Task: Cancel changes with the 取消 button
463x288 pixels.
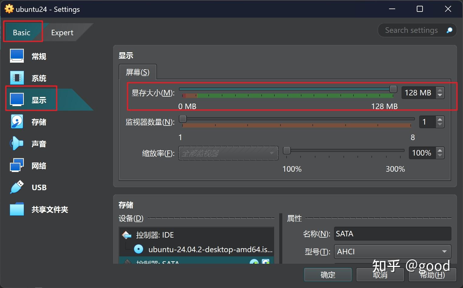Action: [380, 274]
